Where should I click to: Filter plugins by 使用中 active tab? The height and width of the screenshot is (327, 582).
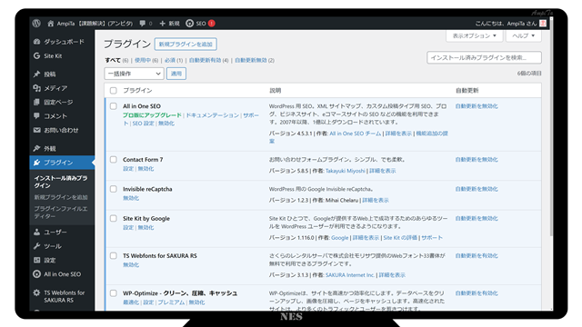coord(144,60)
